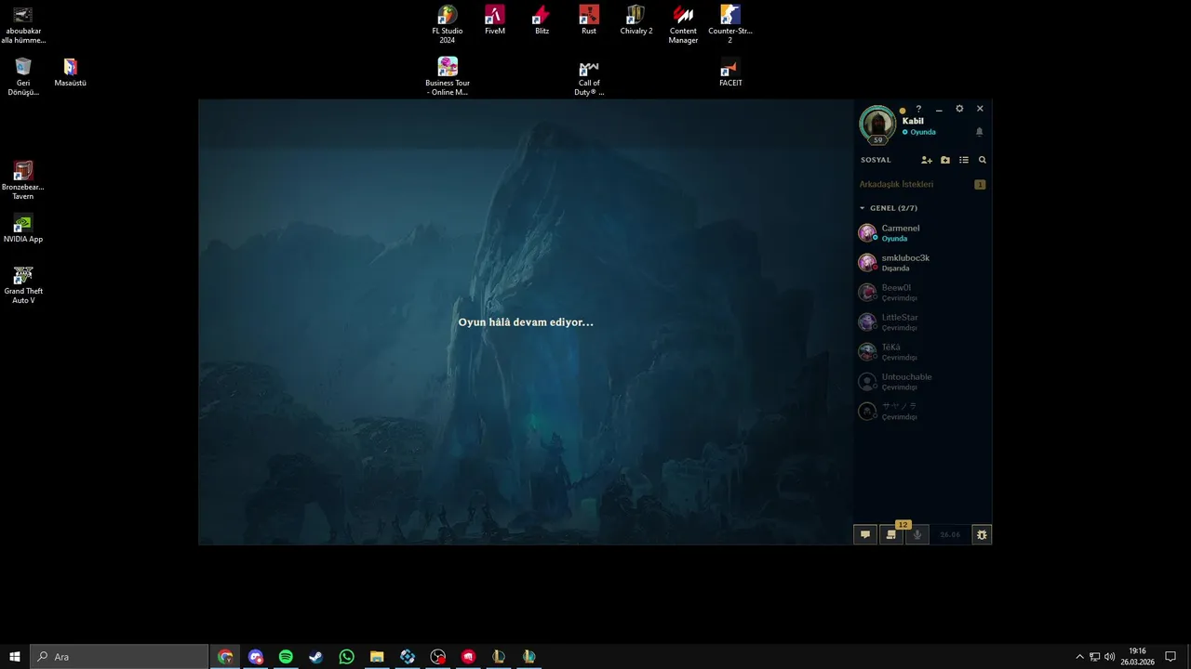
Task: Open FiveM desktop shortcut
Action: point(495,20)
